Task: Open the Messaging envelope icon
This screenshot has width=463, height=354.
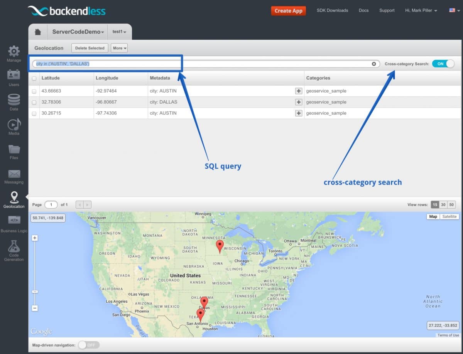Action: [14, 174]
